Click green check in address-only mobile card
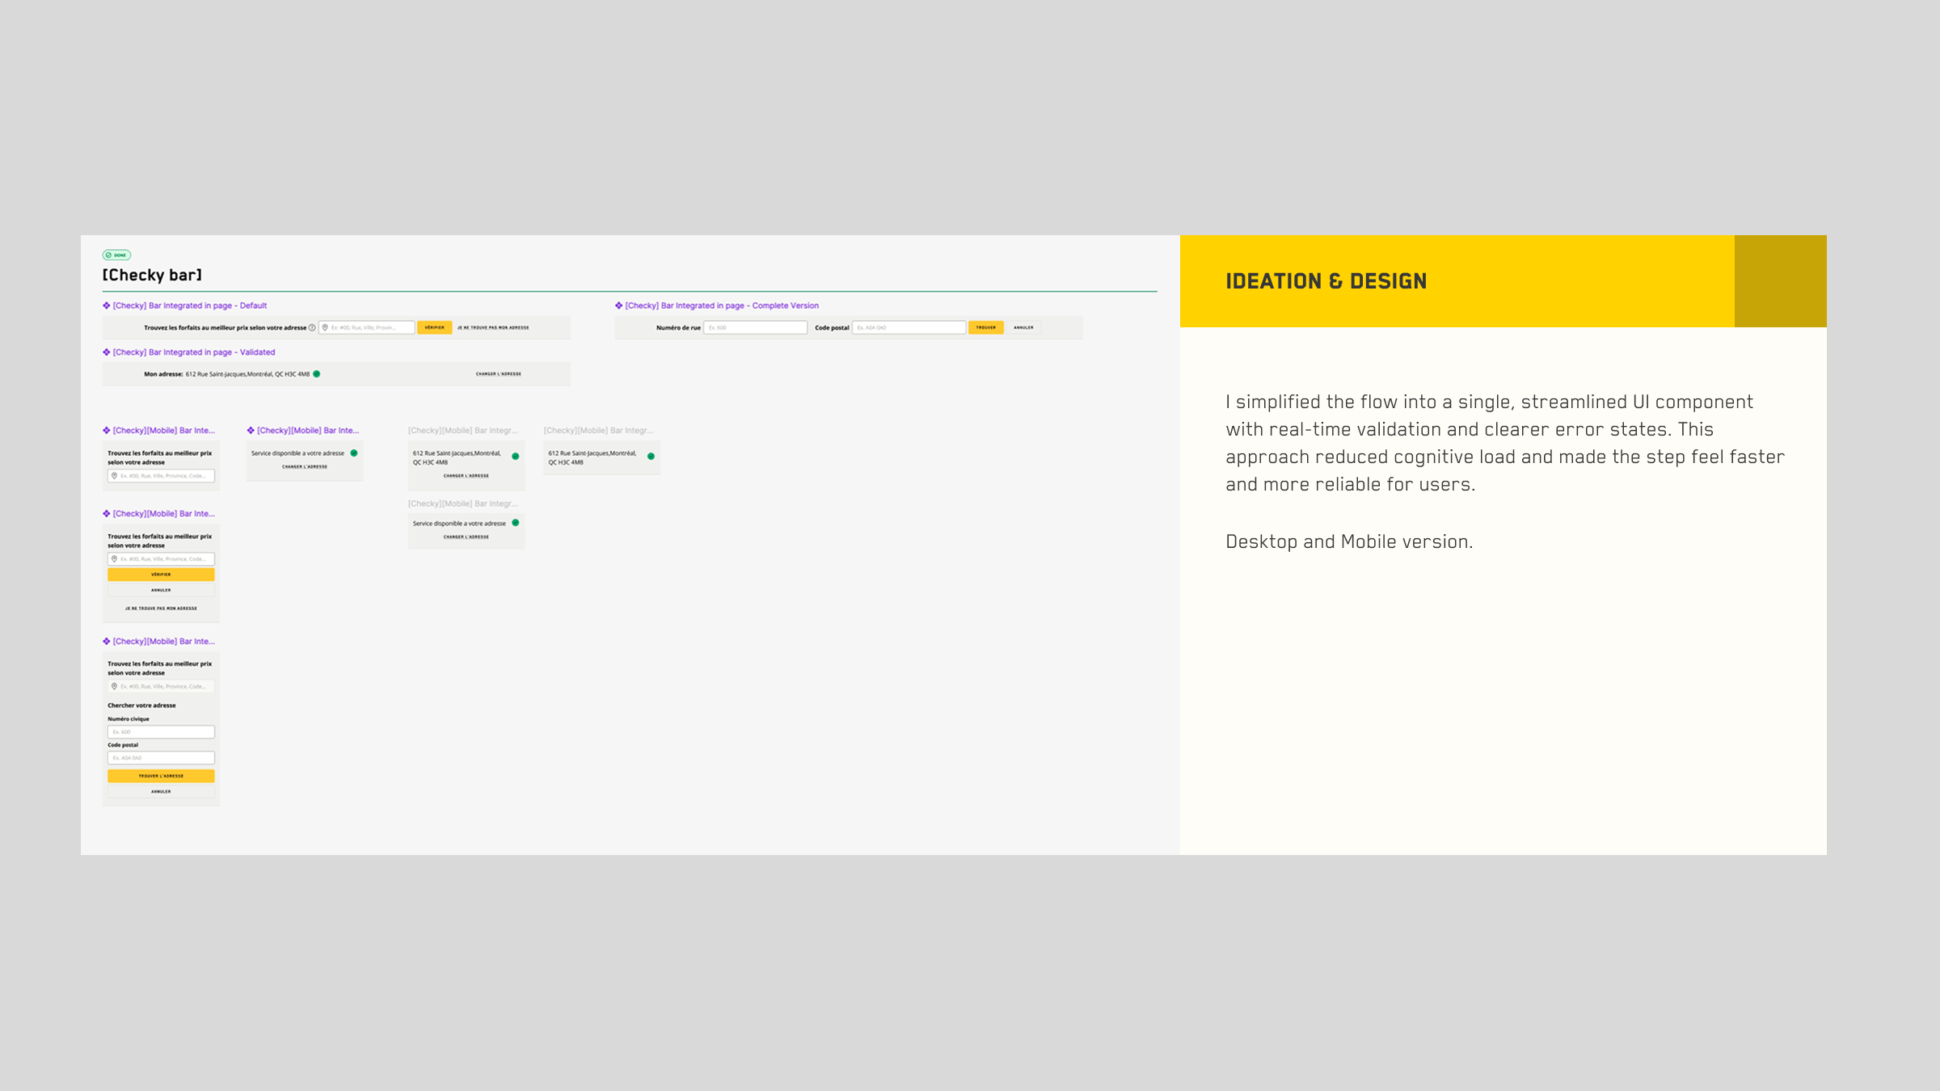Screen dimensions: 1940x1091 coord(651,457)
